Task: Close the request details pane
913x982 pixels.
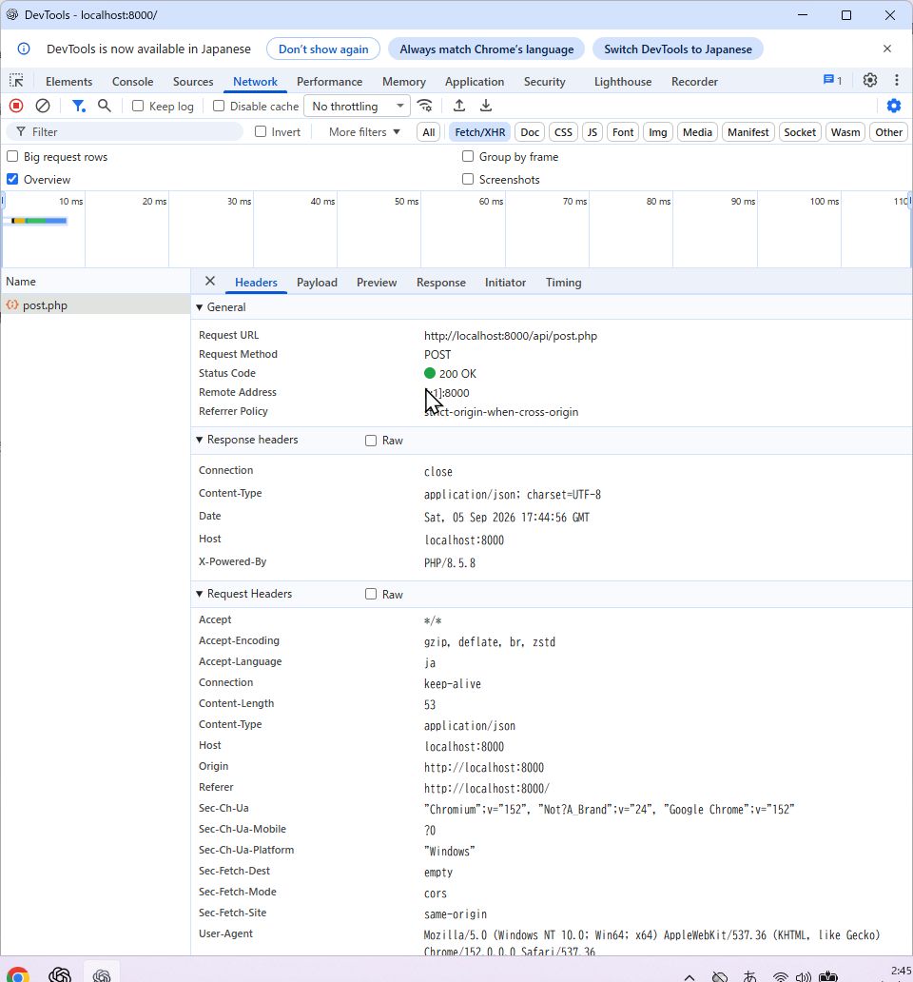Action: point(210,282)
